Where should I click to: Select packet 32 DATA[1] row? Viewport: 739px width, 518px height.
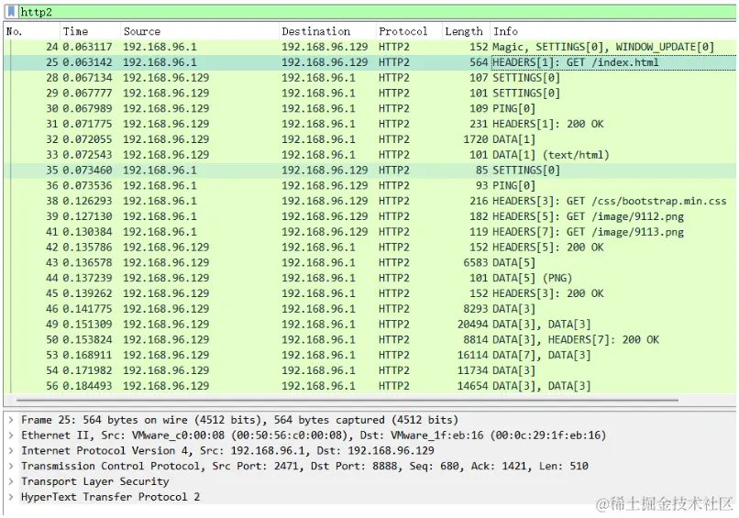point(369,139)
